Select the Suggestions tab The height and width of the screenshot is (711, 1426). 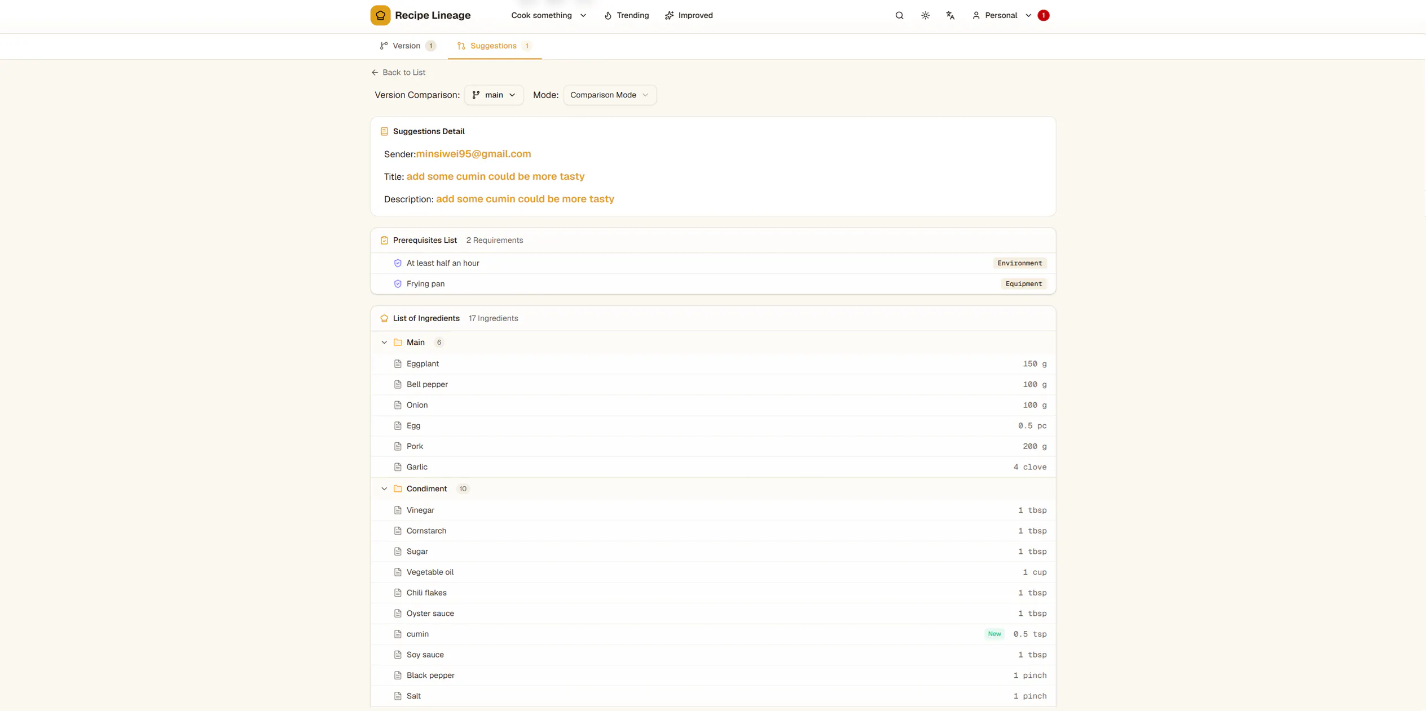coord(494,46)
